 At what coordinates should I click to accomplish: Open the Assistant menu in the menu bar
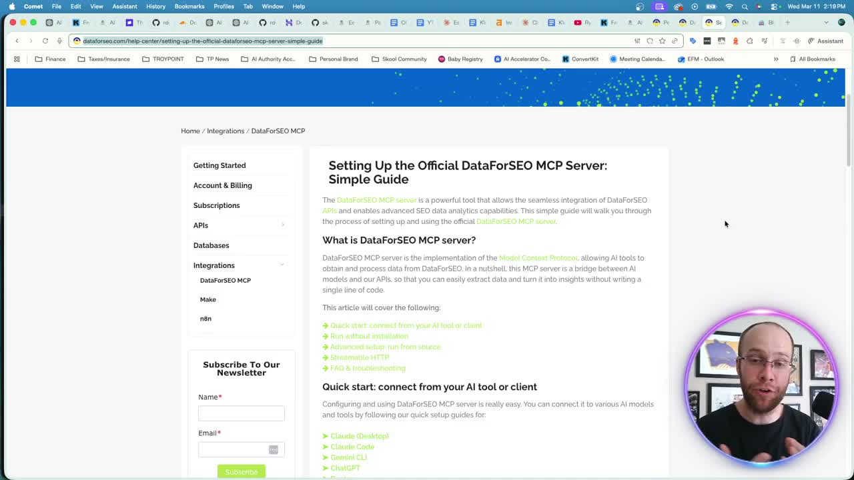point(125,7)
